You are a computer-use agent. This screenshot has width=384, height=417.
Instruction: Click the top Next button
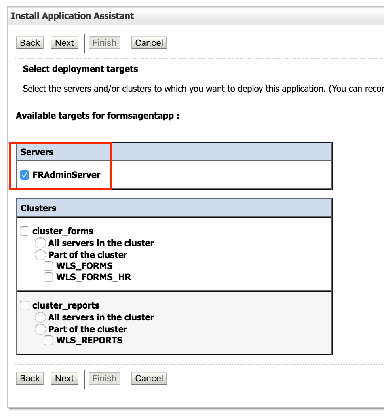click(x=64, y=43)
